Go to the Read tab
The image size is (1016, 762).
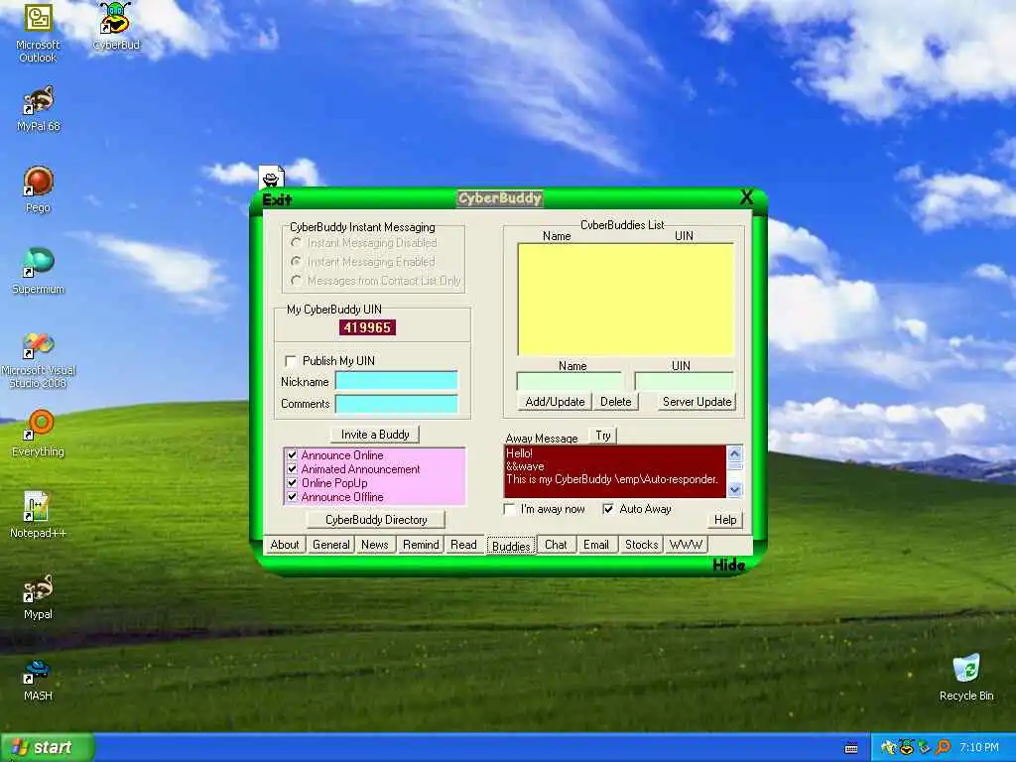tap(463, 545)
